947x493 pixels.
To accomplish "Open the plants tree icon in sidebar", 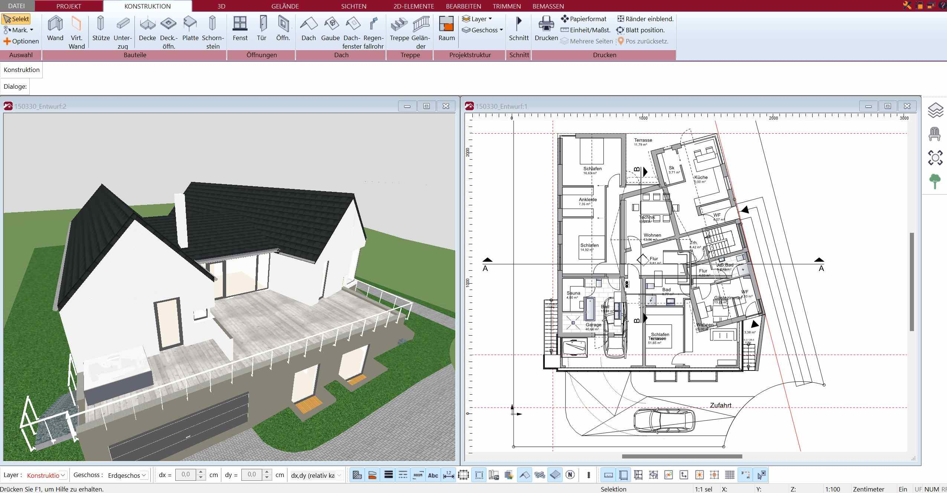I will pyautogui.click(x=935, y=182).
